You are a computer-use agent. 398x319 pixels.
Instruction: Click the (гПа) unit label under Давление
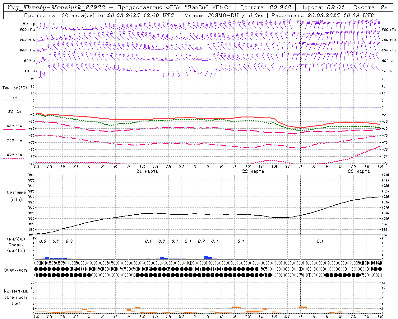(x=16, y=199)
